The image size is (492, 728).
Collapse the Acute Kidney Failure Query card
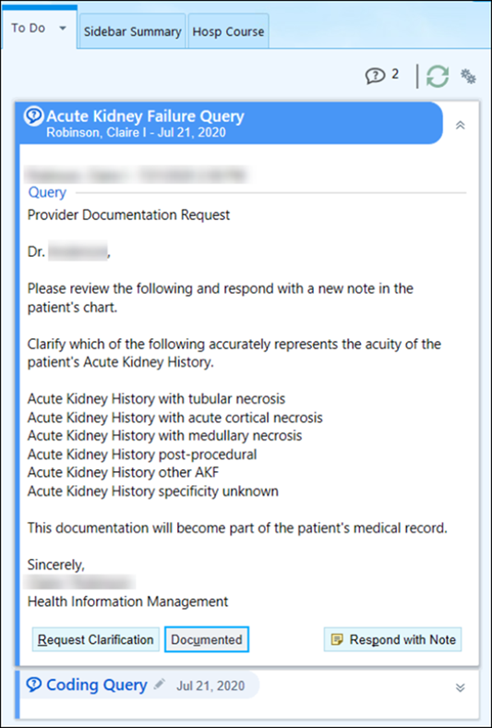(x=460, y=125)
